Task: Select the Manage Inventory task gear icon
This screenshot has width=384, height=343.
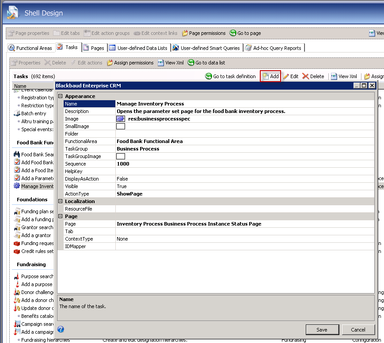Action: click(17, 186)
